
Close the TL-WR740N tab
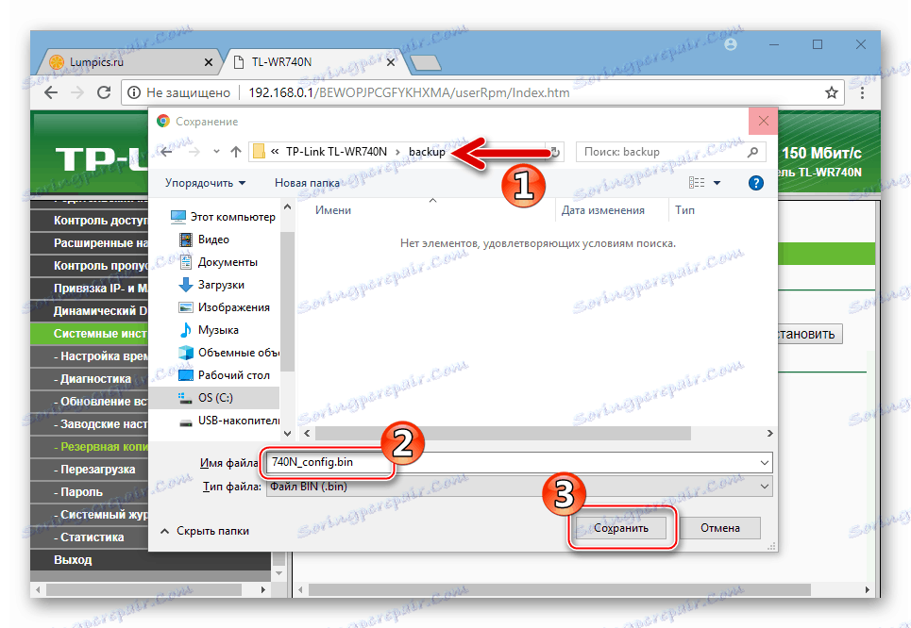391,62
